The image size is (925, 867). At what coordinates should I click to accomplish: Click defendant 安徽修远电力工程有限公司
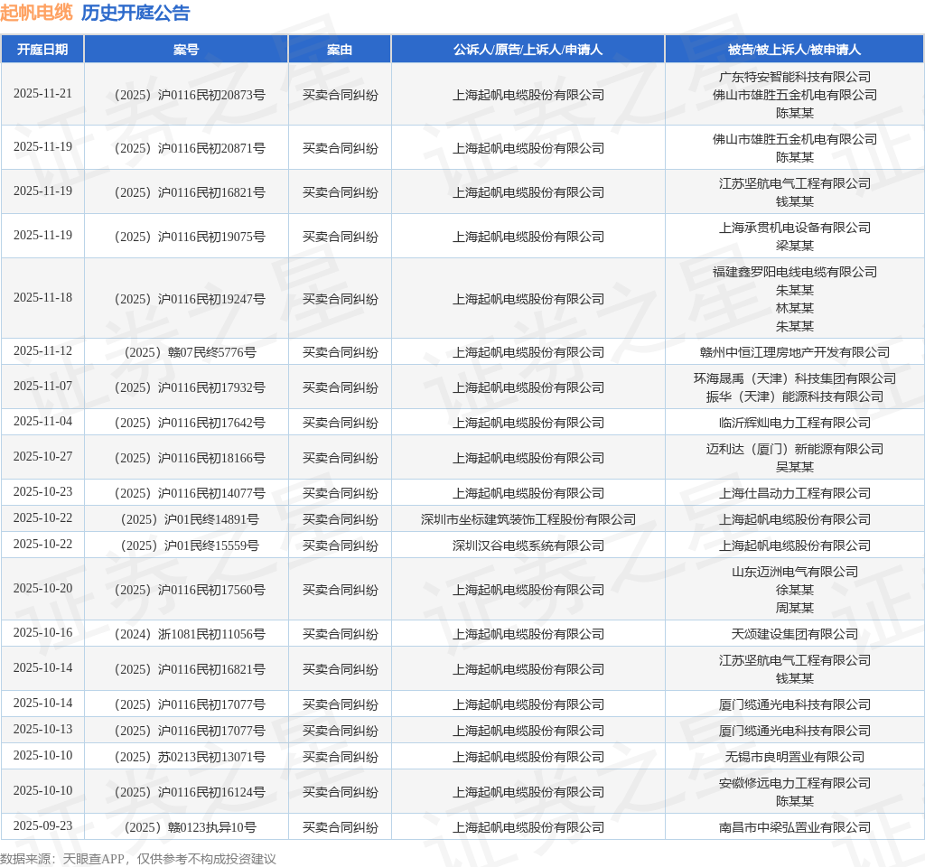795,783
